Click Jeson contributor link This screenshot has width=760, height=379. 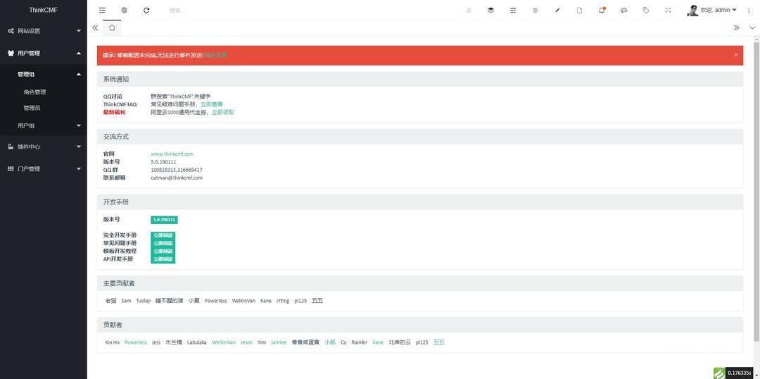[247, 342]
